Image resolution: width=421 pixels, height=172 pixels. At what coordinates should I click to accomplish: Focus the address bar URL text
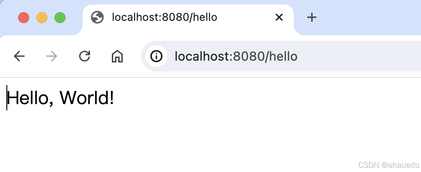(236, 57)
